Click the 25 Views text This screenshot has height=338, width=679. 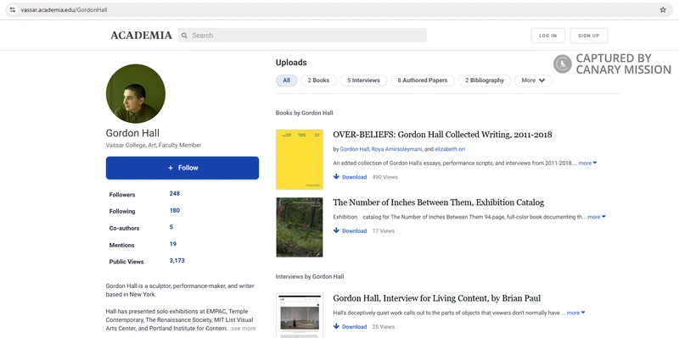pyautogui.click(x=384, y=327)
